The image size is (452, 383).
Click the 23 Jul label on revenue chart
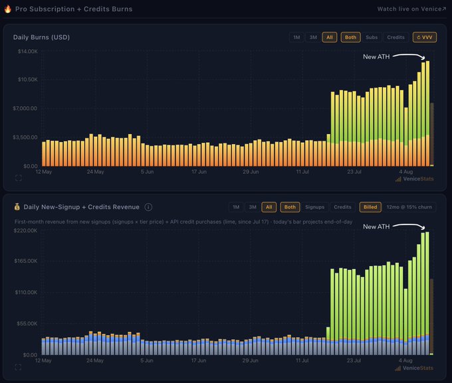354,360
